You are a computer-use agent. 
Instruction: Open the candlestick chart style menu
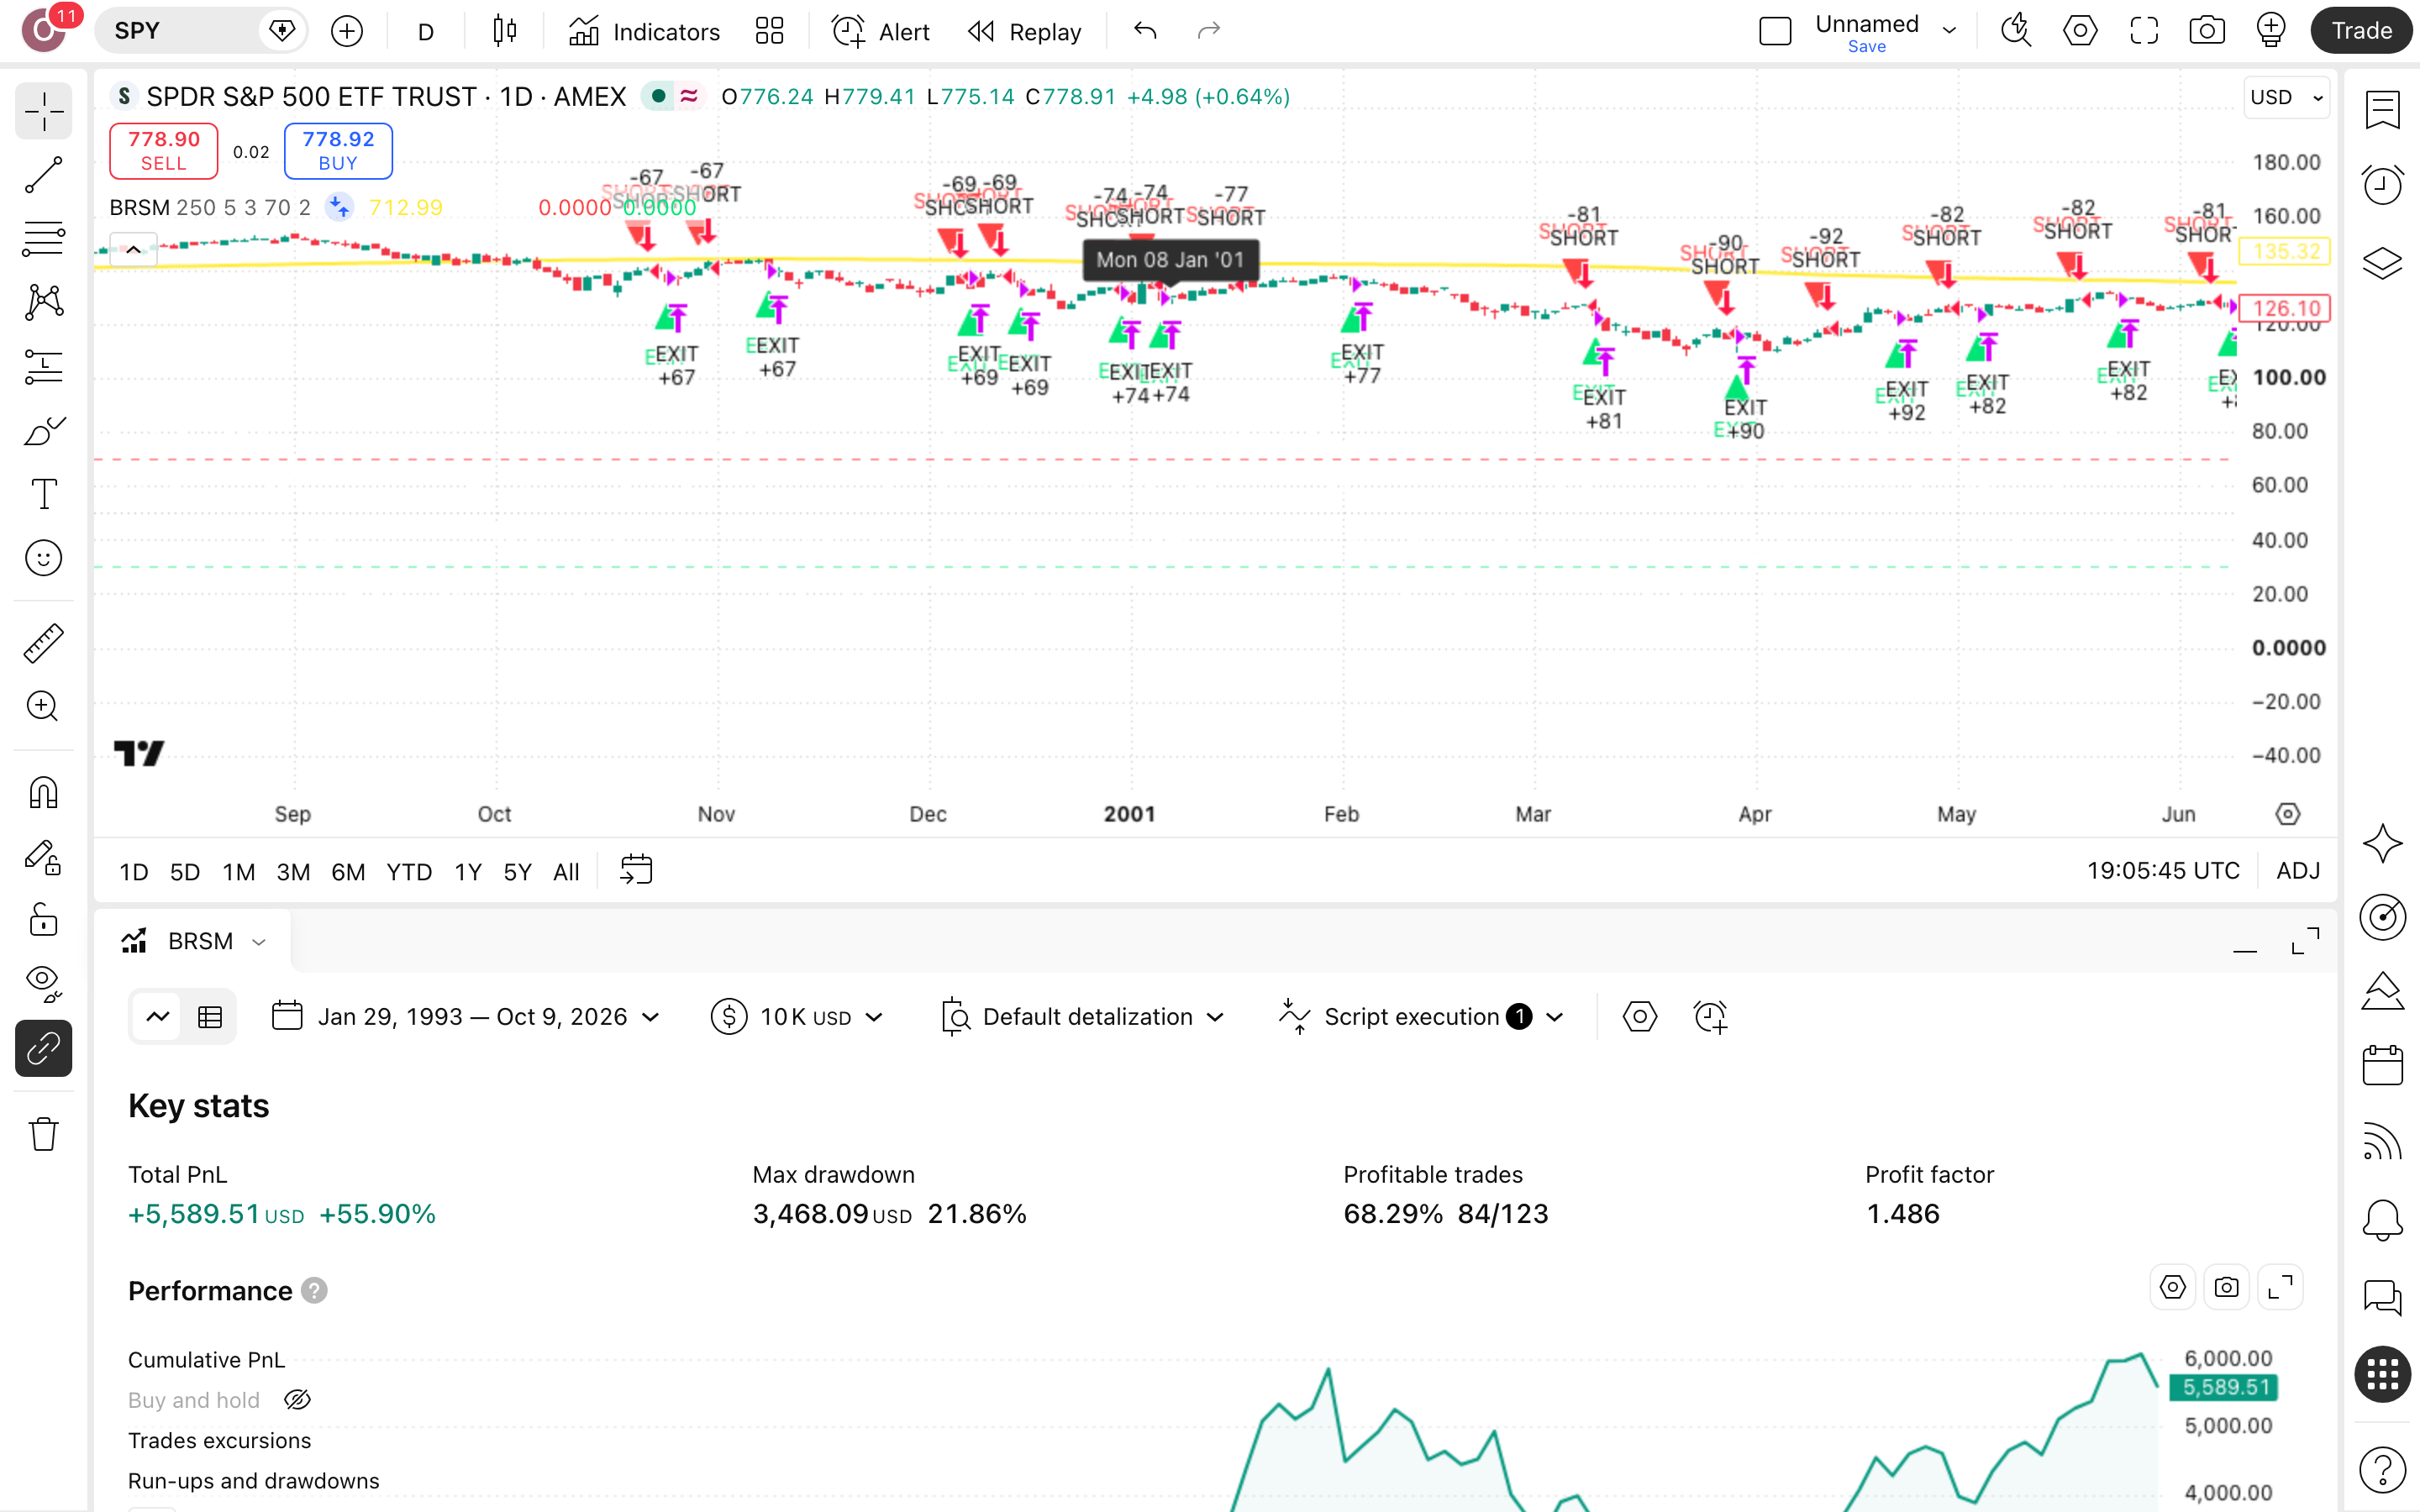(505, 31)
